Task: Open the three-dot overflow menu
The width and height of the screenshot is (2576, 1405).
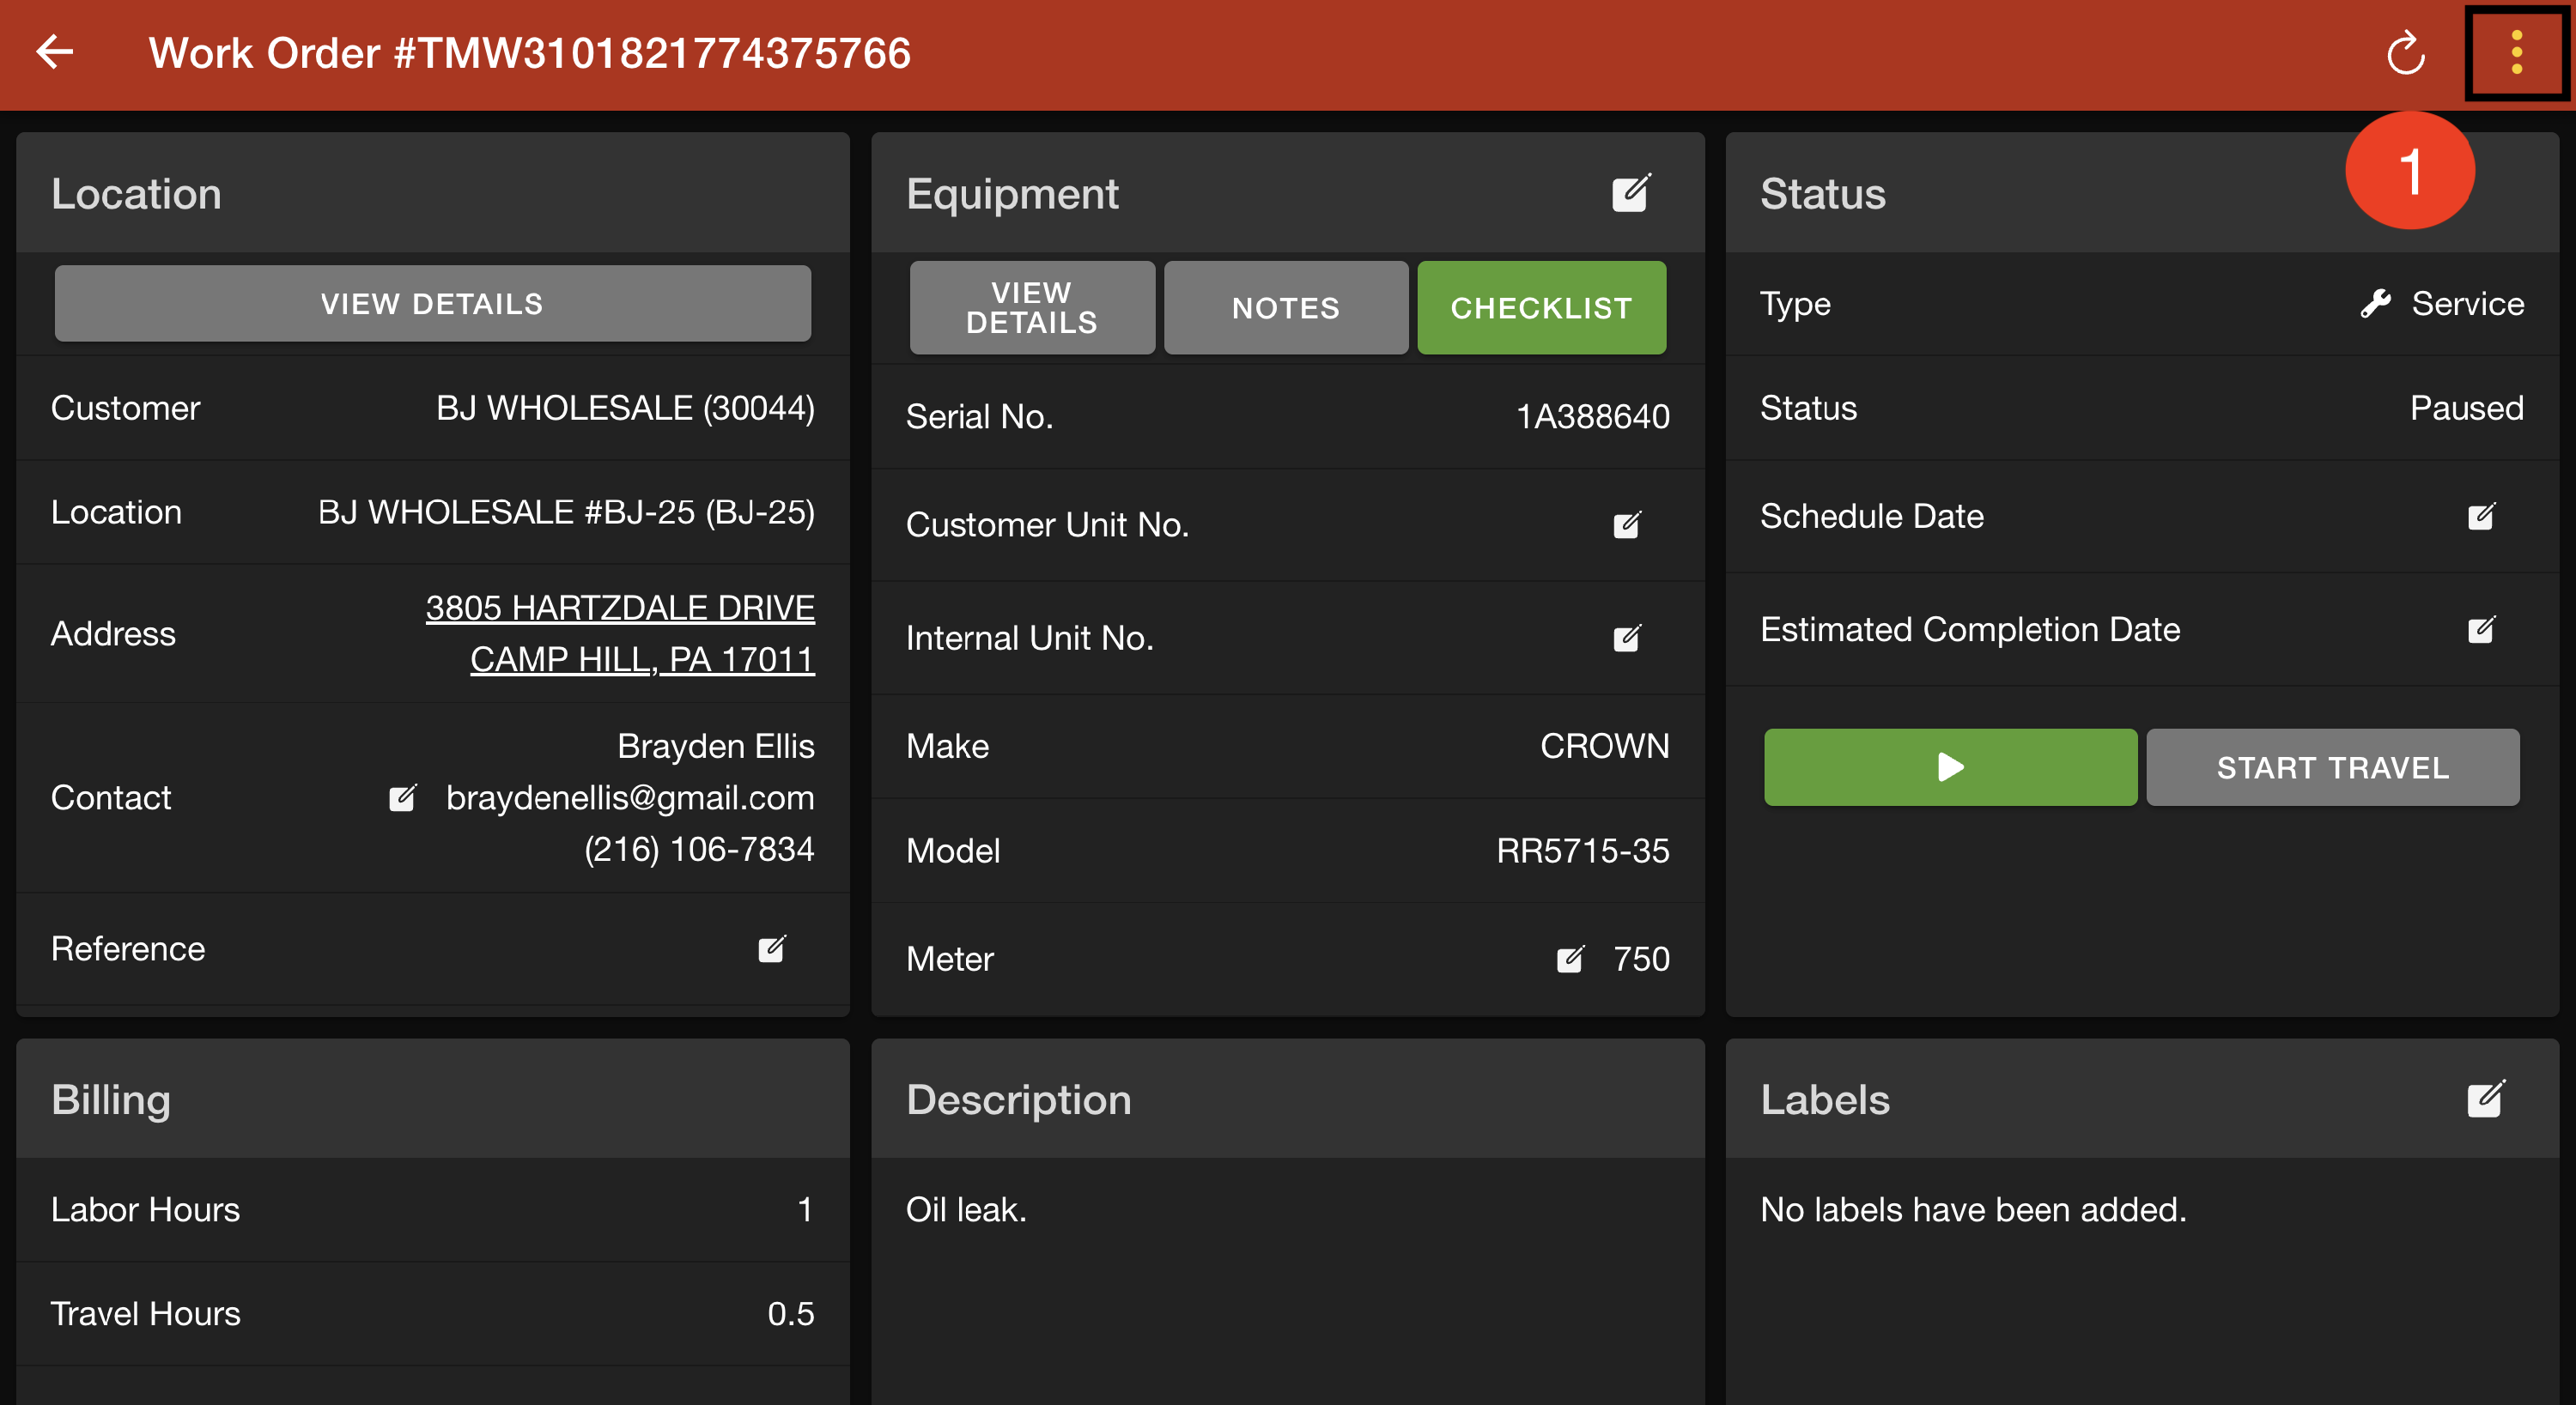Action: pyautogui.click(x=2516, y=52)
